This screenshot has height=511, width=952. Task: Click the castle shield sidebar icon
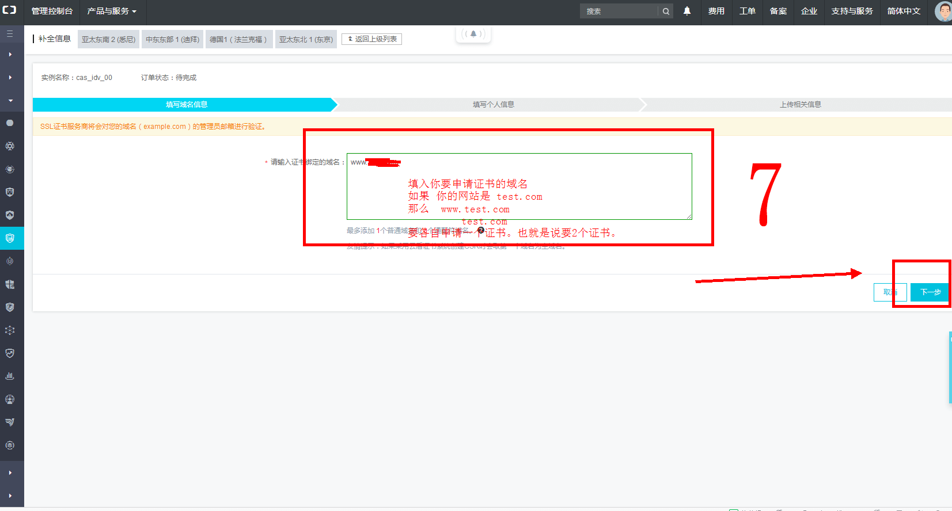10,192
